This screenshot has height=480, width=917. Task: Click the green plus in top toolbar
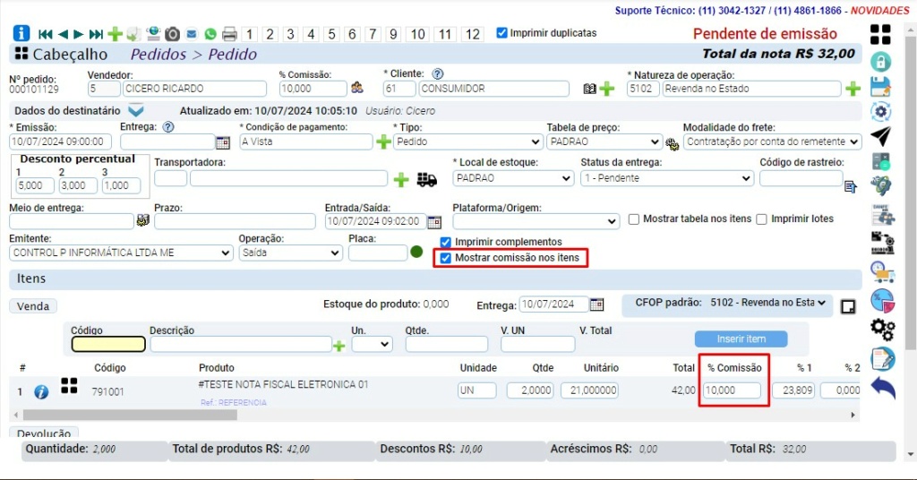coord(116,34)
